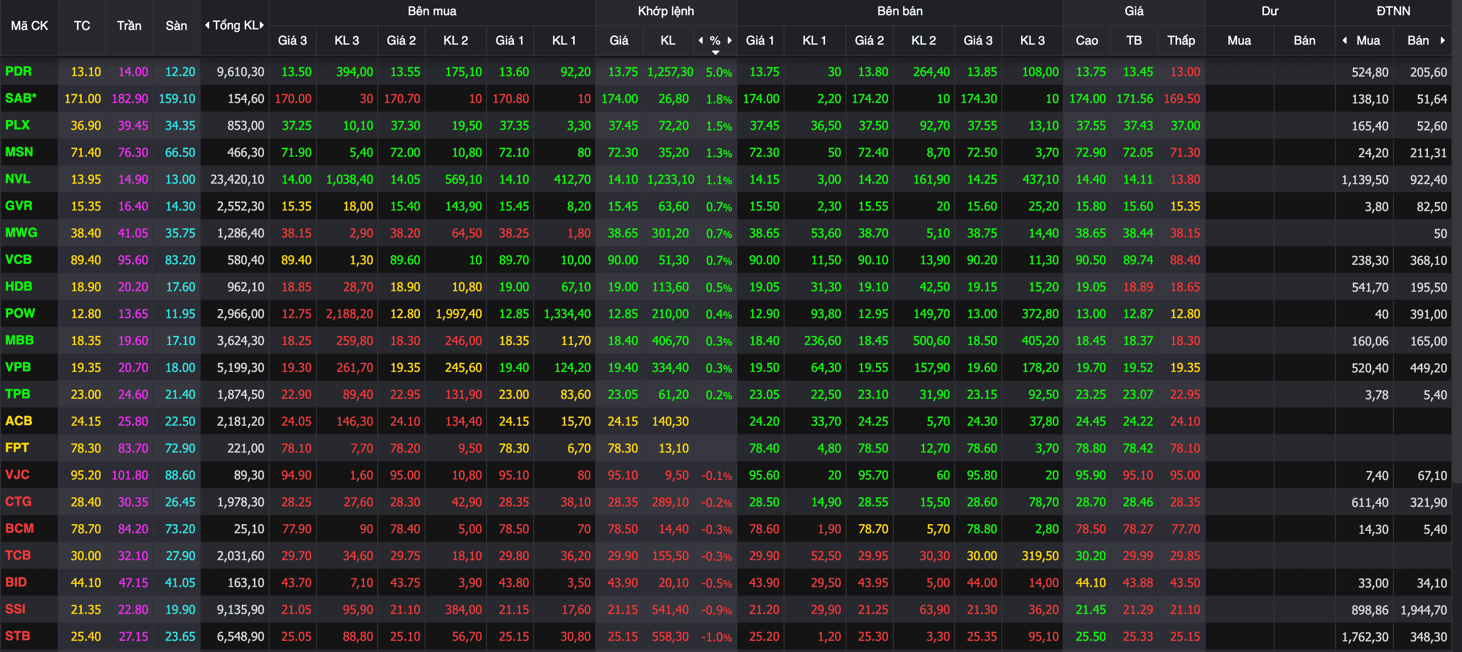Open the POW stock symbol

20,313
